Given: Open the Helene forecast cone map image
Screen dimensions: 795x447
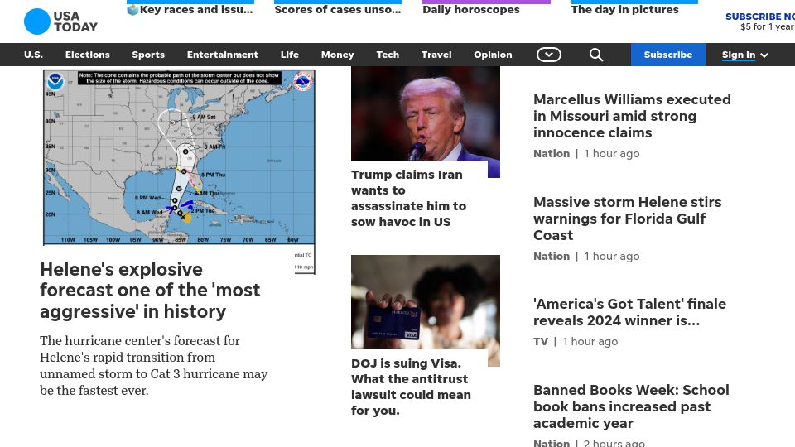Looking at the screenshot, I should [x=179, y=157].
